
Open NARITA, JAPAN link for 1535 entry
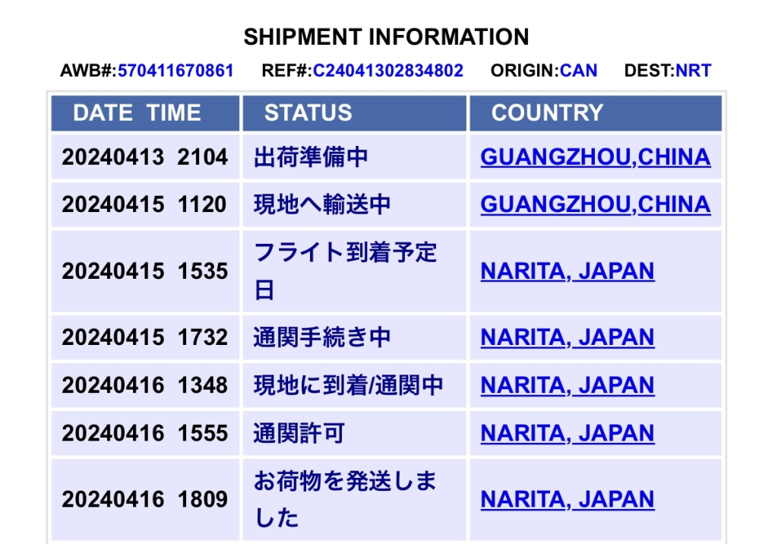(568, 271)
